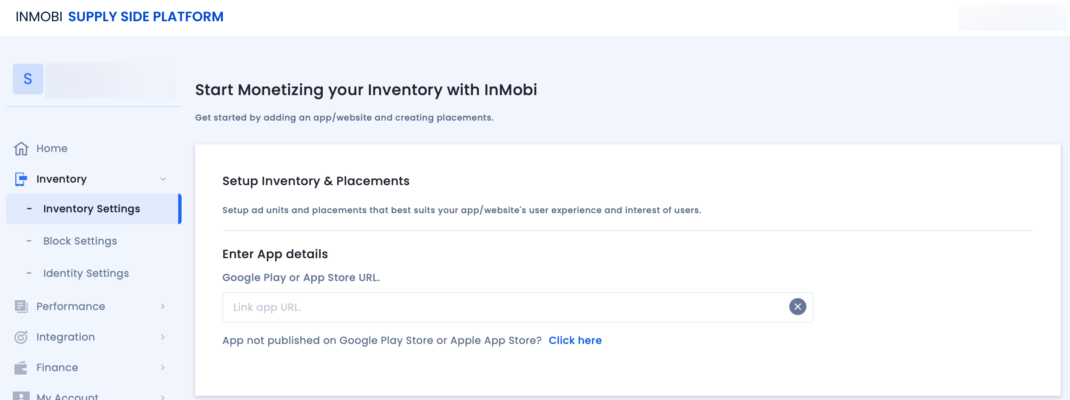Click 'Start Monetizing your Inventory with InMobi' title
Viewport: 1070px width, 400px height.
(366, 90)
